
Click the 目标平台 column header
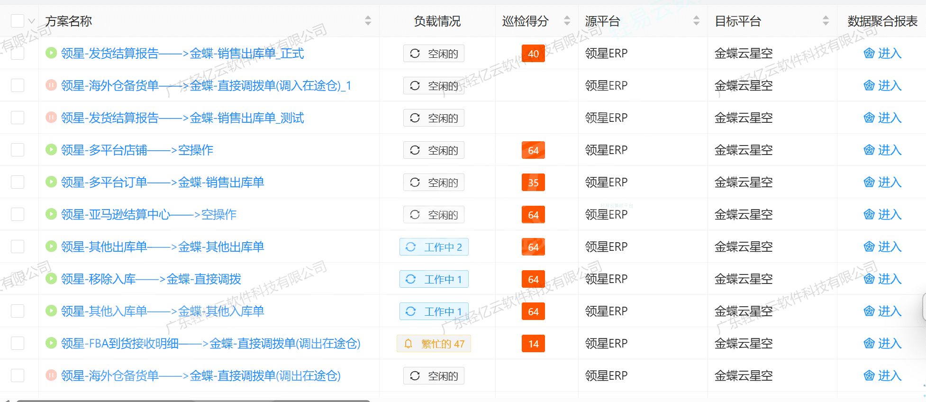737,21
